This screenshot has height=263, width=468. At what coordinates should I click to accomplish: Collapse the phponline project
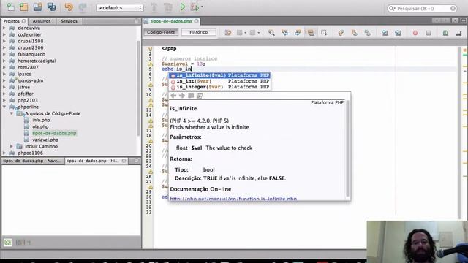tap(4, 107)
